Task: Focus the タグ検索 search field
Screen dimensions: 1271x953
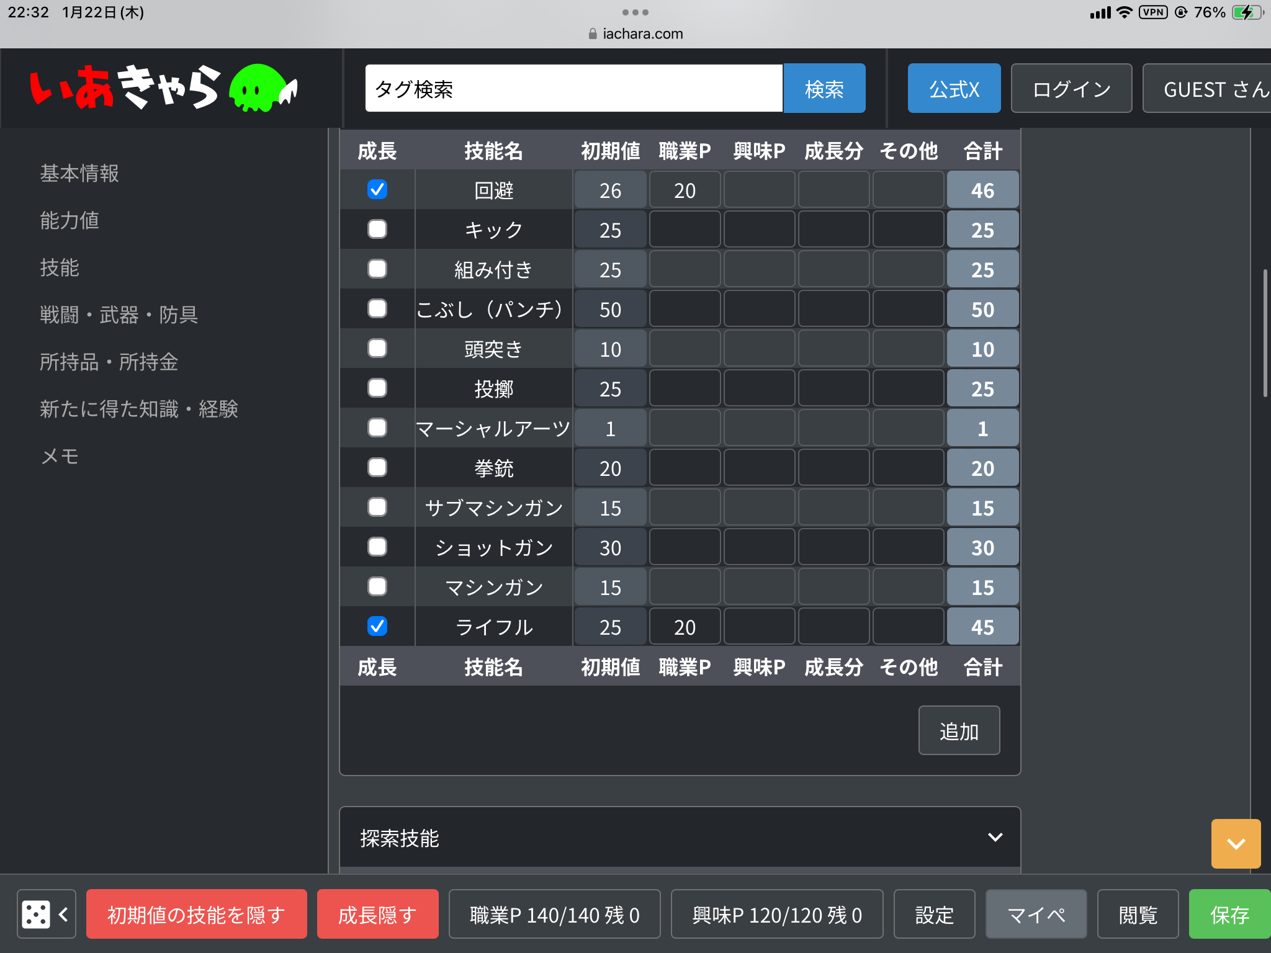Action: (573, 89)
